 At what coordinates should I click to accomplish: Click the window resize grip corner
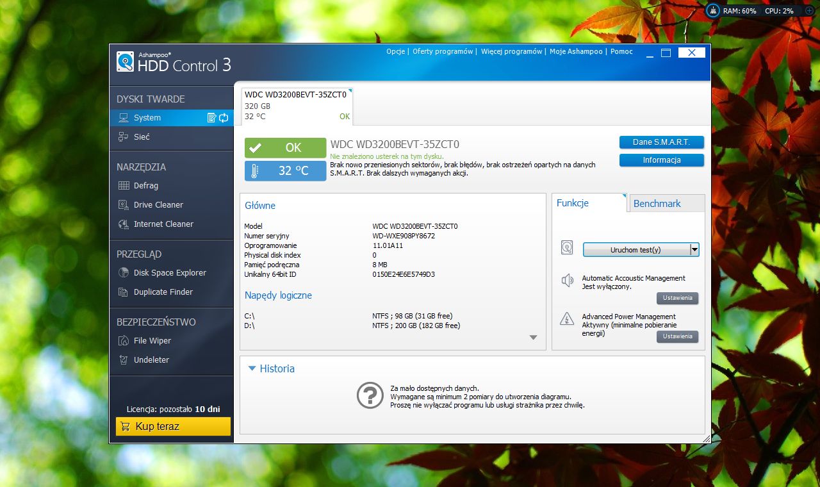707,439
